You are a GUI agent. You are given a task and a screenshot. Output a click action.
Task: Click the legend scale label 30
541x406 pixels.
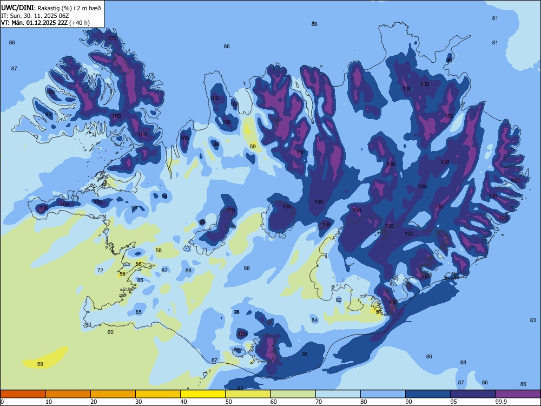pyautogui.click(x=138, y=402)
